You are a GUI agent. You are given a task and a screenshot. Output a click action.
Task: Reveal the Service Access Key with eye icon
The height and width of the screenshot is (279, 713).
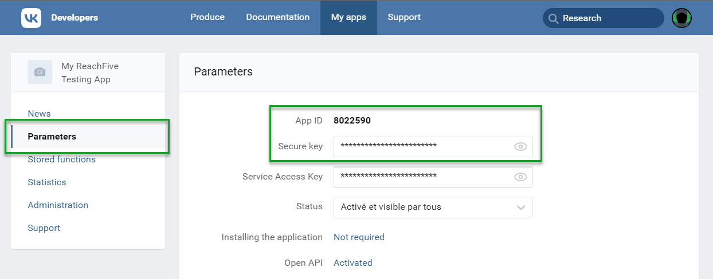520,177
